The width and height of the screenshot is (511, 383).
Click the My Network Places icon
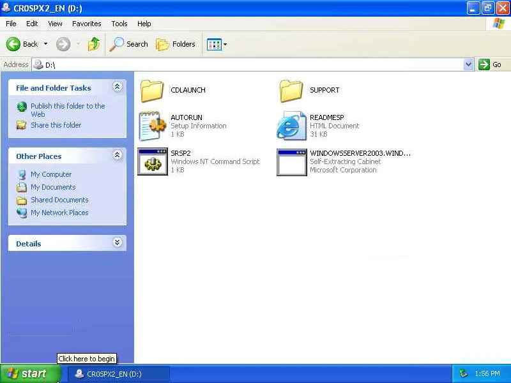[22, 213]
